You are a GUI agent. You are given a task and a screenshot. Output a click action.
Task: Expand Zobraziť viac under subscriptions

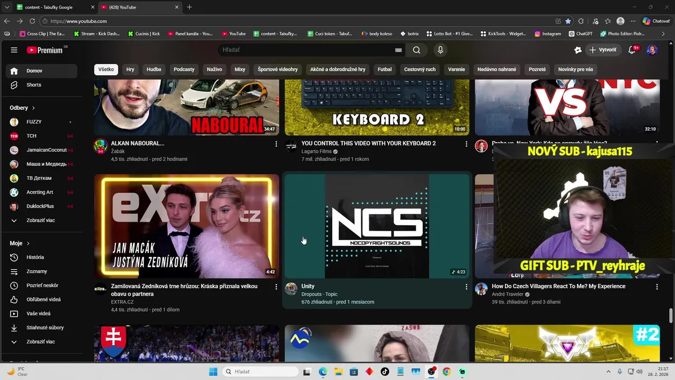pyautogui.click(x=42, y=220)
